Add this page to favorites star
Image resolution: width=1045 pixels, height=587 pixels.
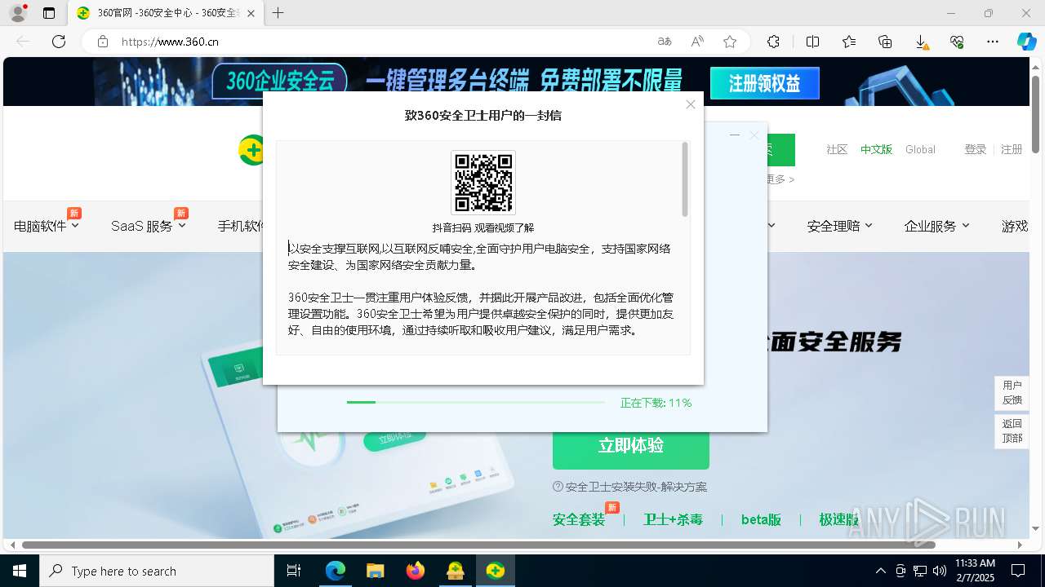(x=730, y=42)
